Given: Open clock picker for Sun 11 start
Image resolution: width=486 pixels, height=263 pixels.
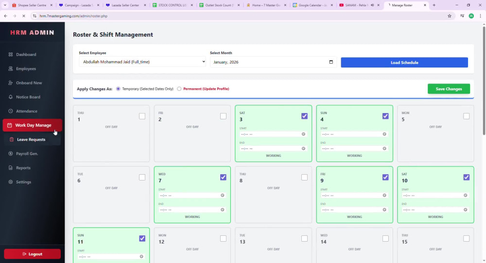Looking at the screenshot, I should coord(141,257).
